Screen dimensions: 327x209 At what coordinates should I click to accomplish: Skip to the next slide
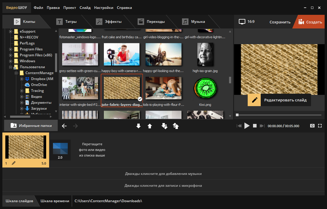point(262,126)
